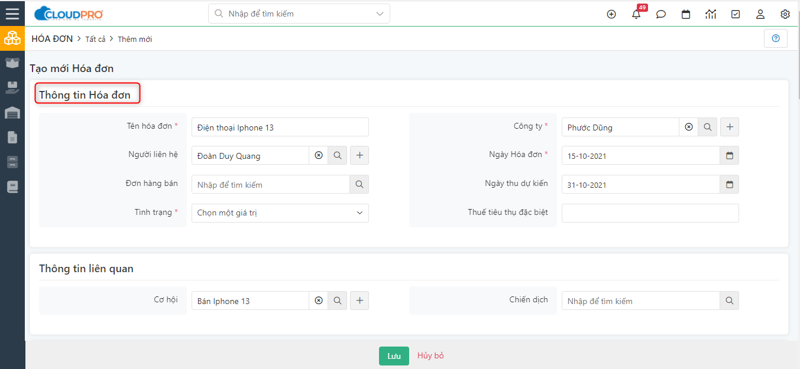This screenshot has height=369, width=800.
Task: Click the CloudPro logo
Action: pos(69,14)
